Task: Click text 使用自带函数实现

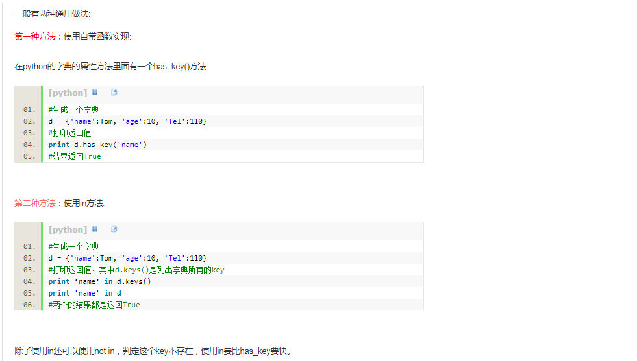Action: click(x=97, y=36)
